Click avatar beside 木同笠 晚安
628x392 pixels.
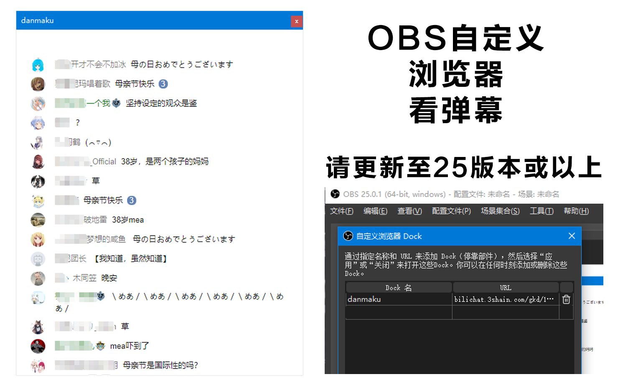click(x=38, y=278)
